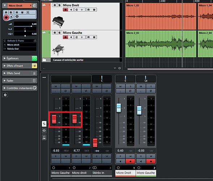Click the -6.93 volume value field

click(x=56, y=151)
